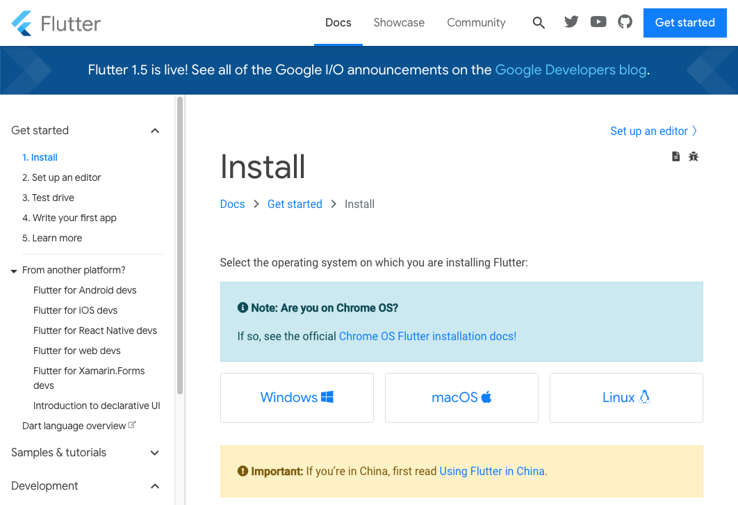Click the Linux penguin icon
Screen dimensions: 738x505
click(644, 397)
